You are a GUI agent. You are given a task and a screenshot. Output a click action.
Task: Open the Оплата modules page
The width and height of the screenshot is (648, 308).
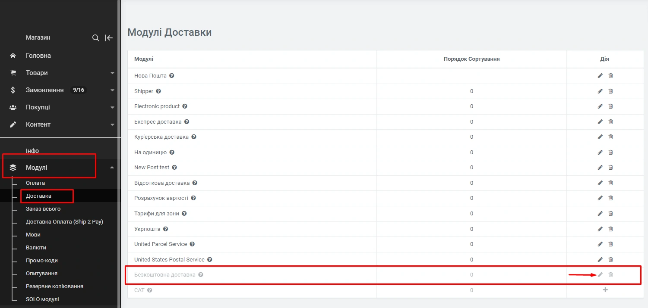click(x=35, y=183)
